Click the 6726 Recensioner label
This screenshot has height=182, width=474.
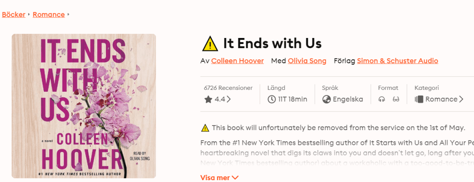228,88
